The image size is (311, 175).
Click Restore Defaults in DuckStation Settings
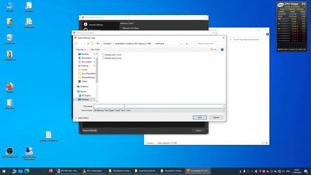pos(89,131)
